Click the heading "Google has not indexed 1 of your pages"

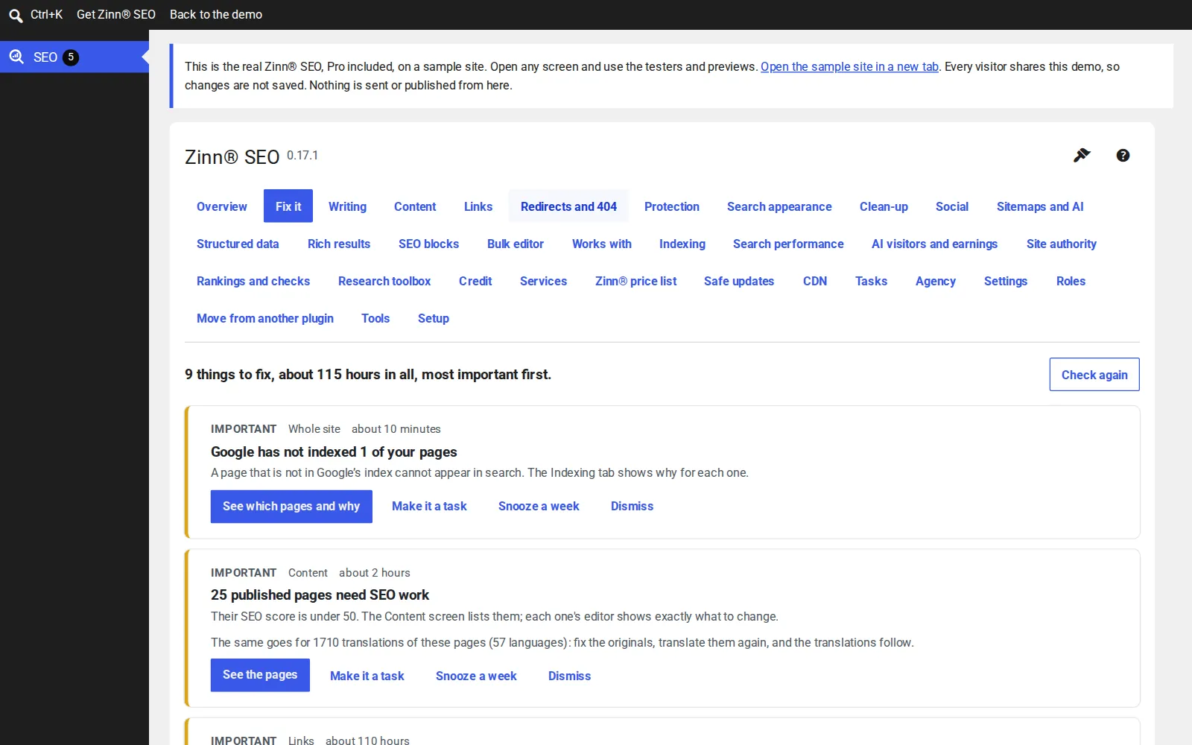point(334,452)
